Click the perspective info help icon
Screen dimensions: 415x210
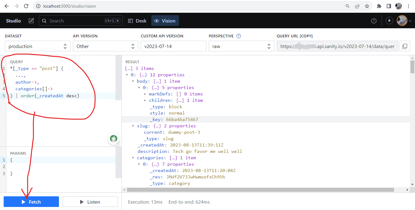[x=238, y=36]
